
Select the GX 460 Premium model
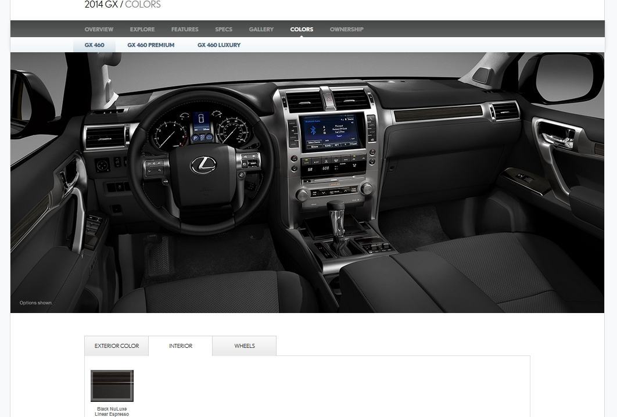point(150,45)
